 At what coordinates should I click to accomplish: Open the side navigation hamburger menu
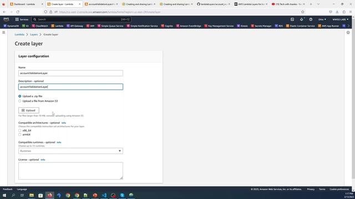point(4,33)
